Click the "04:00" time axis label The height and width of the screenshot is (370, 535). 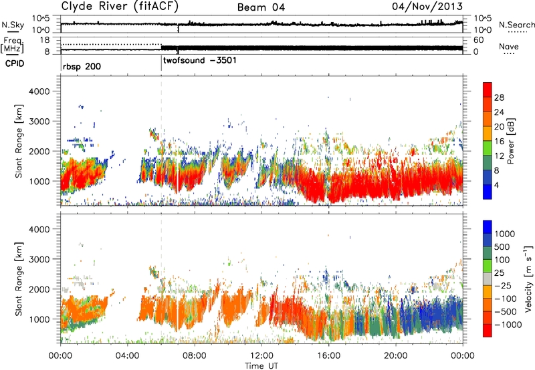coord(128,356)
